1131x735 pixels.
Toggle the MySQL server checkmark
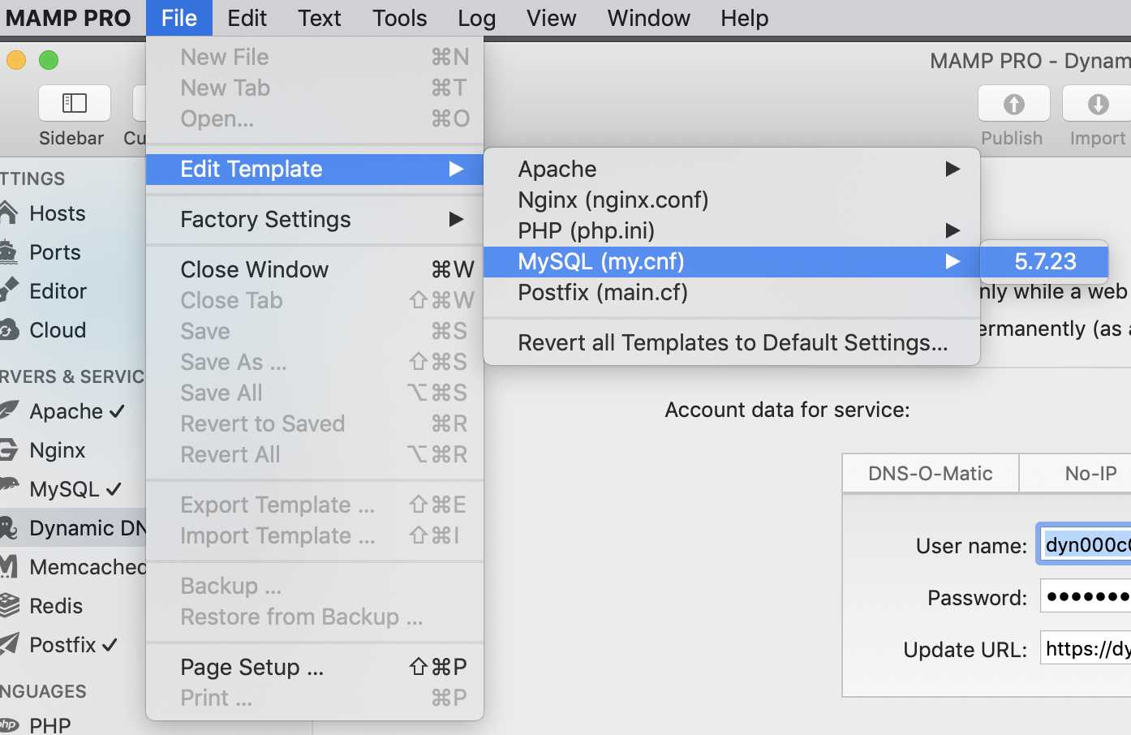(x=114, y=489)
